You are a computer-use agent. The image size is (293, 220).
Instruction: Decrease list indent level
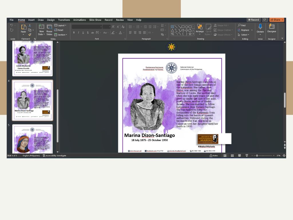[145, 27]
